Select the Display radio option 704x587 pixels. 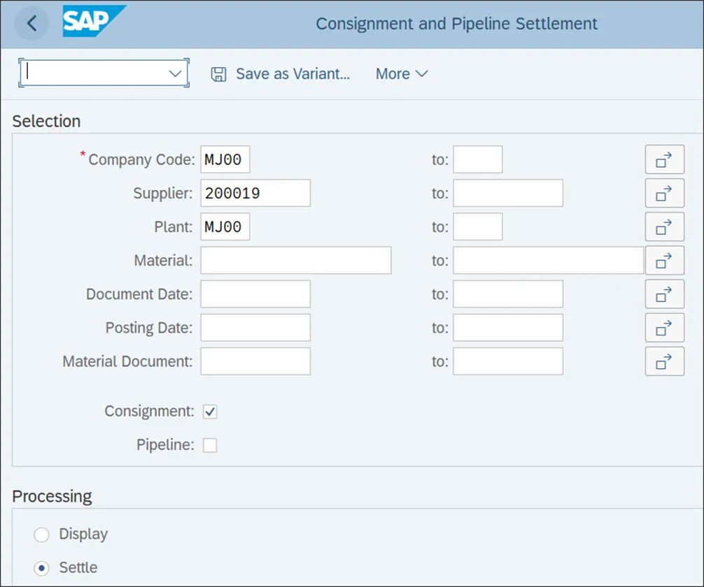[x=42, y=535]
